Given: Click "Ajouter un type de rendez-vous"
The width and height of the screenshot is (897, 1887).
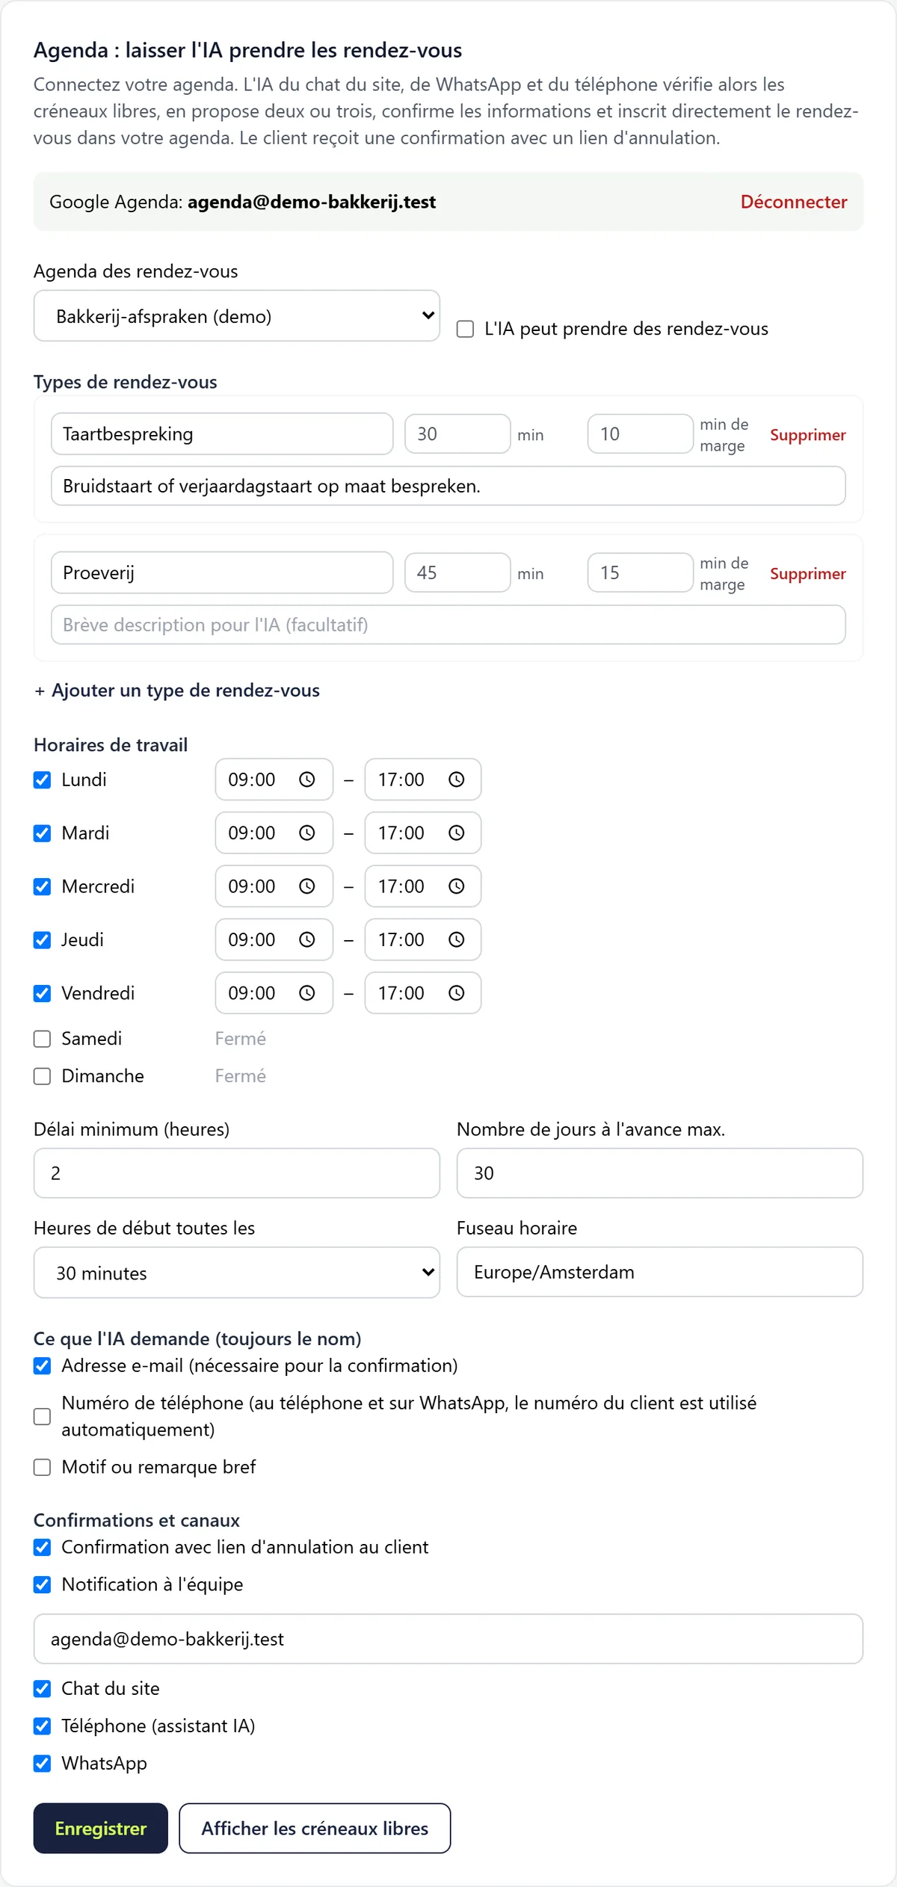Looking at the screenshot, I should (x=177, y=691).
